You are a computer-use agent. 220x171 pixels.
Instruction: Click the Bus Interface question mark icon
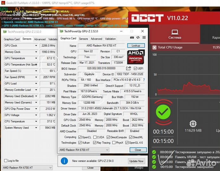tap(144, 80)
